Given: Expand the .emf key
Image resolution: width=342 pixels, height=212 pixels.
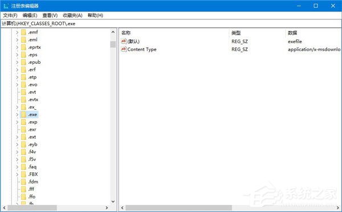Looking at the screenshot, I should [x=17, y=32].
